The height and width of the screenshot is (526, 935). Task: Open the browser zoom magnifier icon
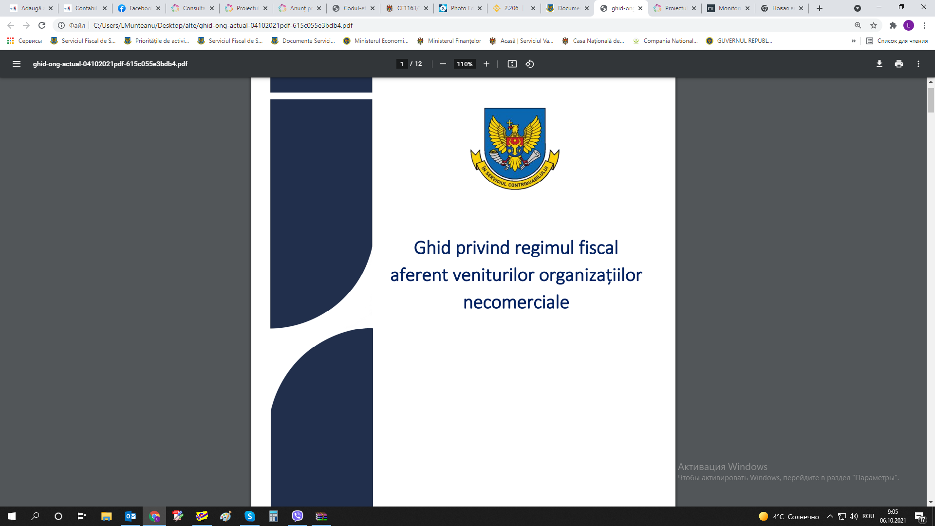[x=858, y=25]
